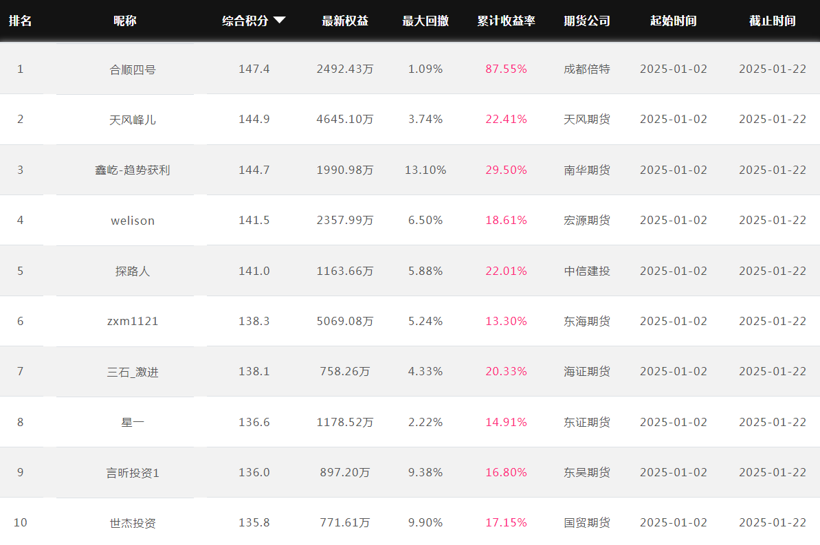Open trader nickname 言昕投资1
The height and width of the screenshot is (545, 820).
tap(133, 473)
